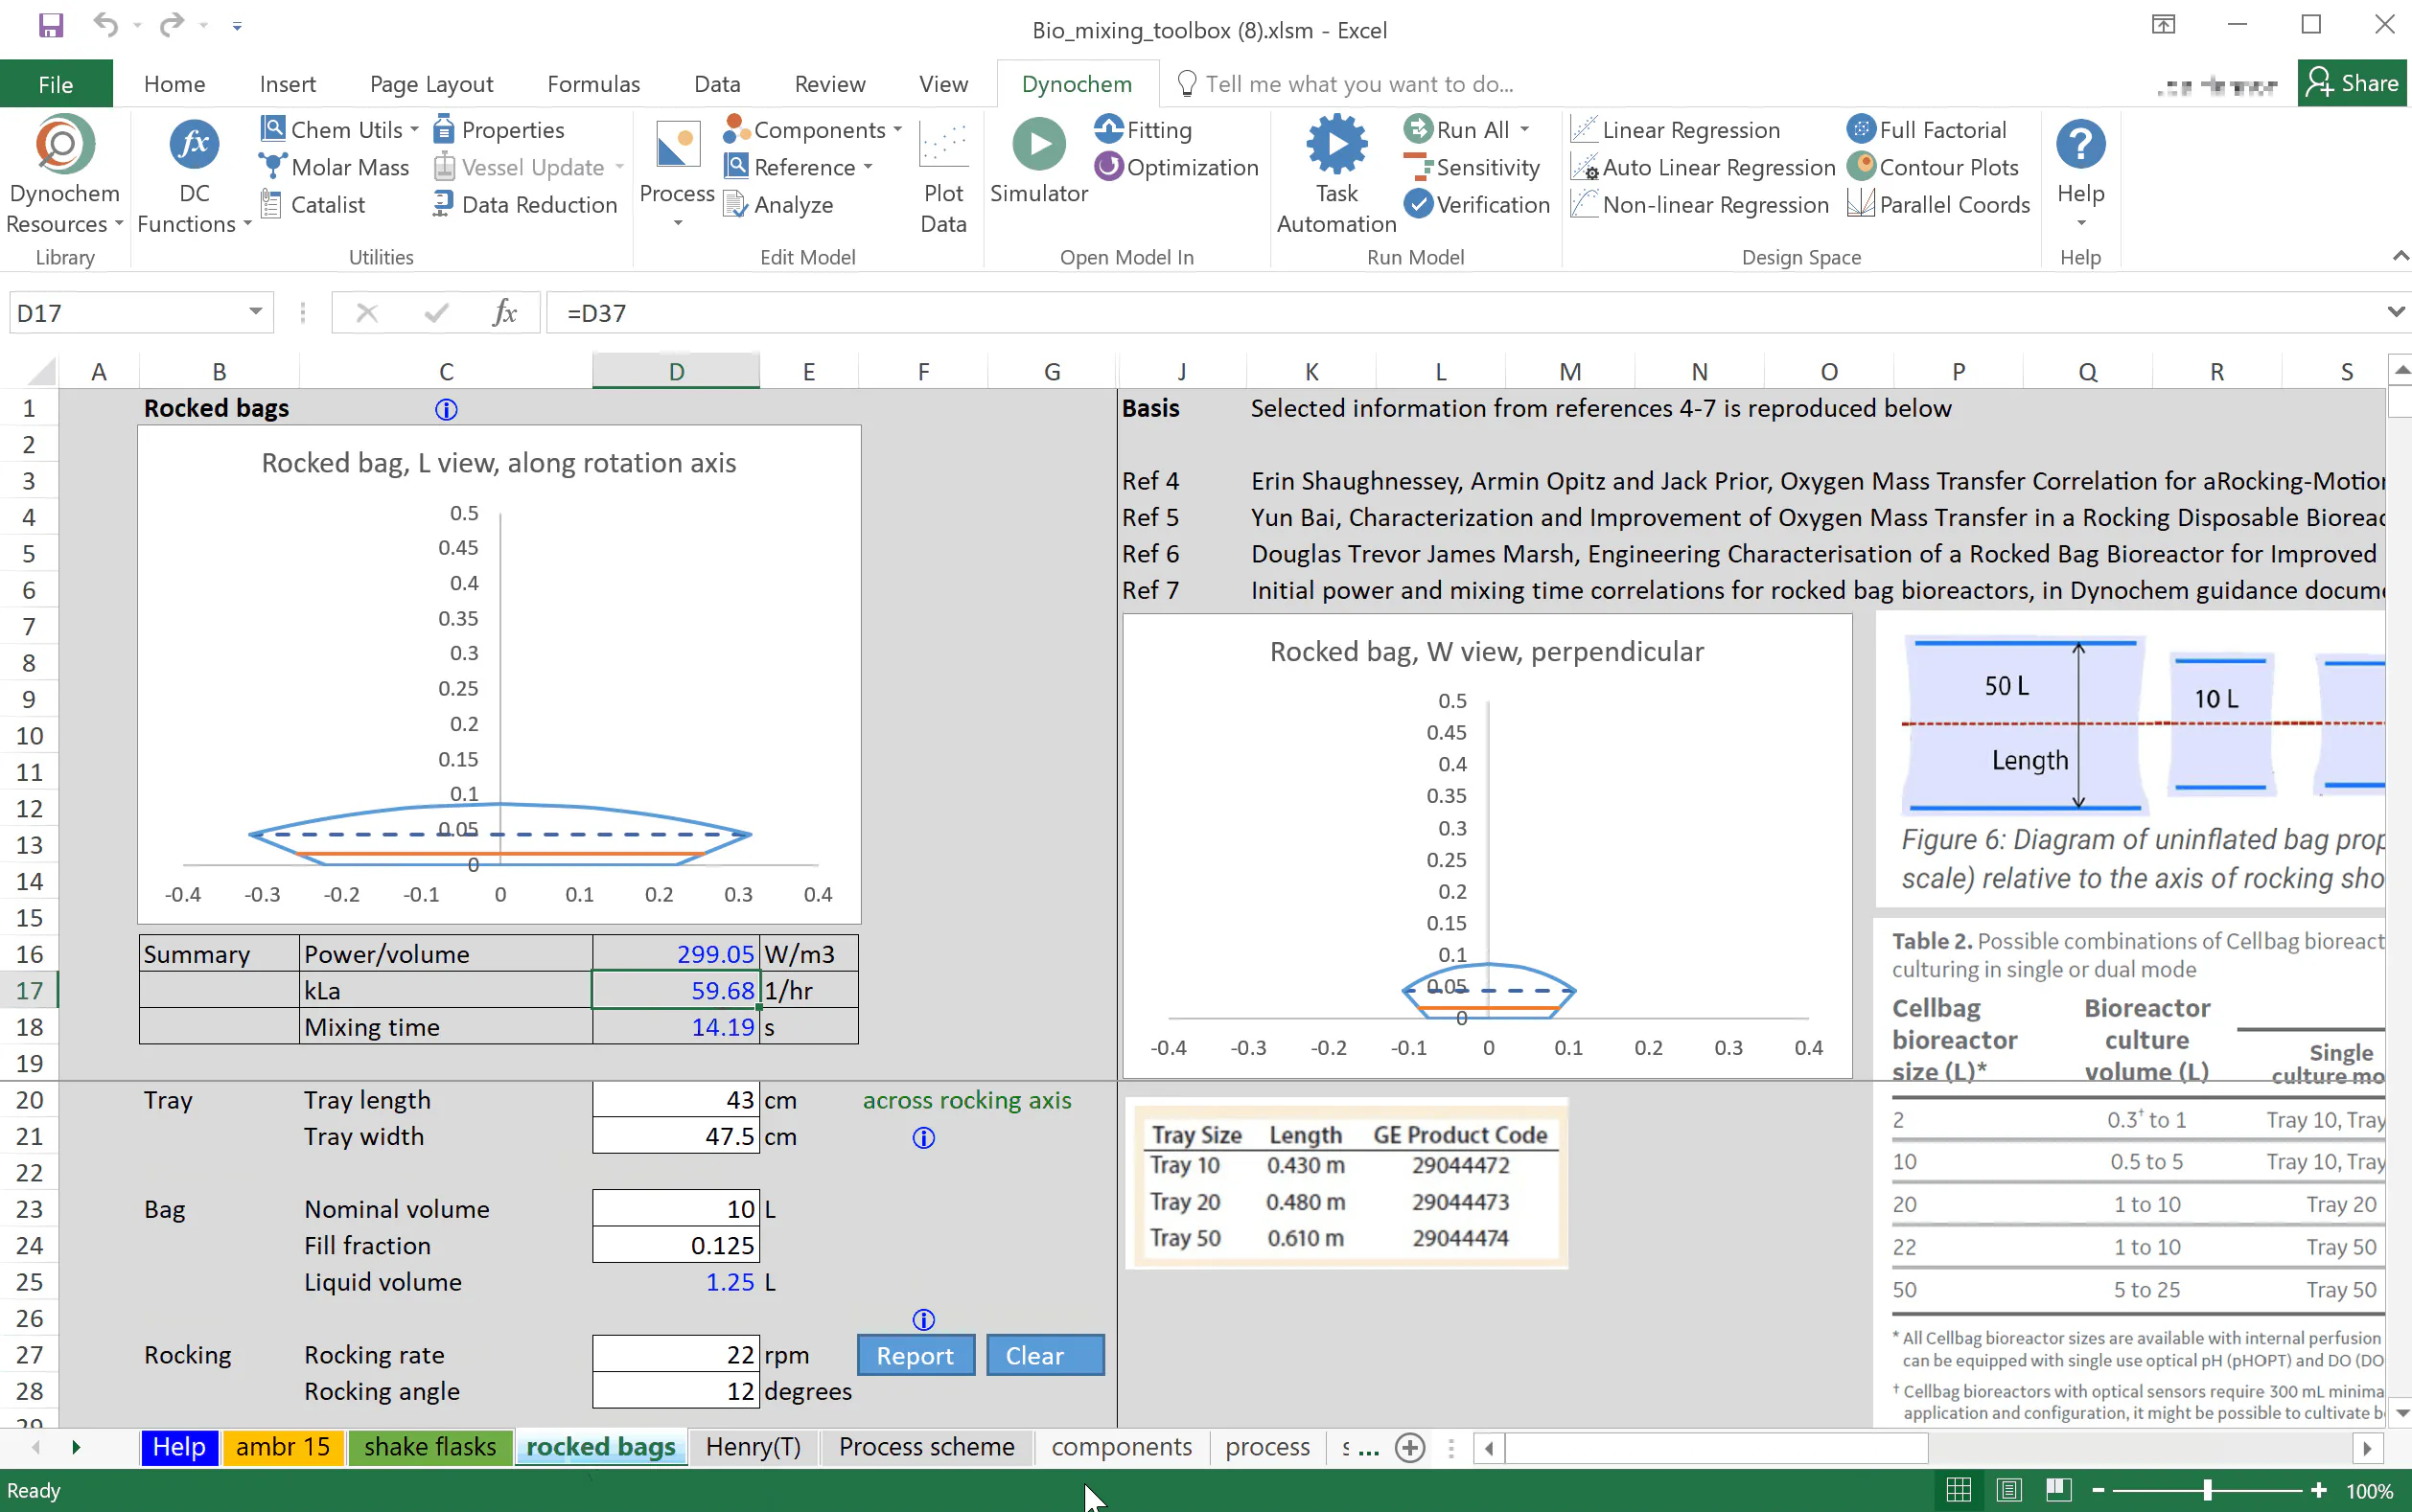The width and height of the screenshot is (2412, 1512).
Task: Open the Name Box dropdown arrow
Action: [x=256, y=312]
